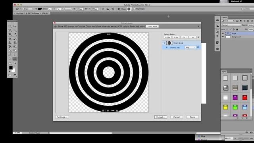Screen dimensions: 254x143
Task: Select the Lasso tool
Action: (x=10, y=30)
